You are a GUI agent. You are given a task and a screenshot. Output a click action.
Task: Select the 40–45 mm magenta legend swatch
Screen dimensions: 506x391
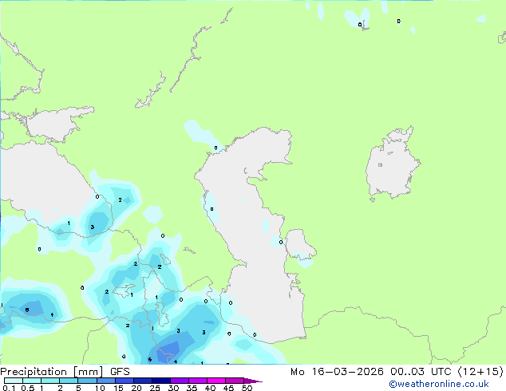215,381
